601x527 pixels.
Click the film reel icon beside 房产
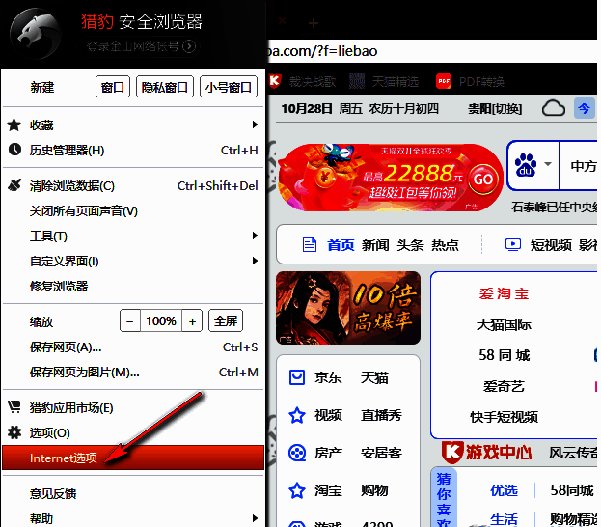297,453
